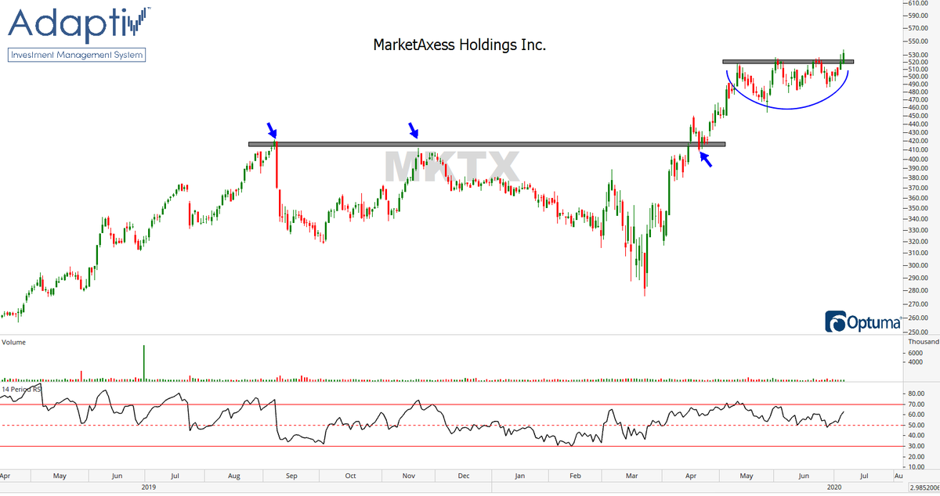Click the Optuma logo
940x496 pixels.
click(x=863, y=322)
